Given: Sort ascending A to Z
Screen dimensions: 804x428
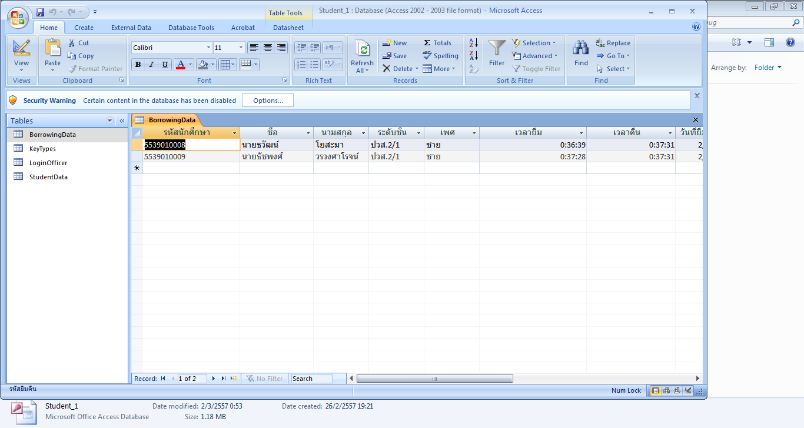Looking at the screenshot, I should point(474,43).
